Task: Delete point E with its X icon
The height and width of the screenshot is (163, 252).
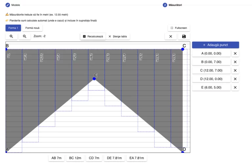Action: [x=235, y=87]
